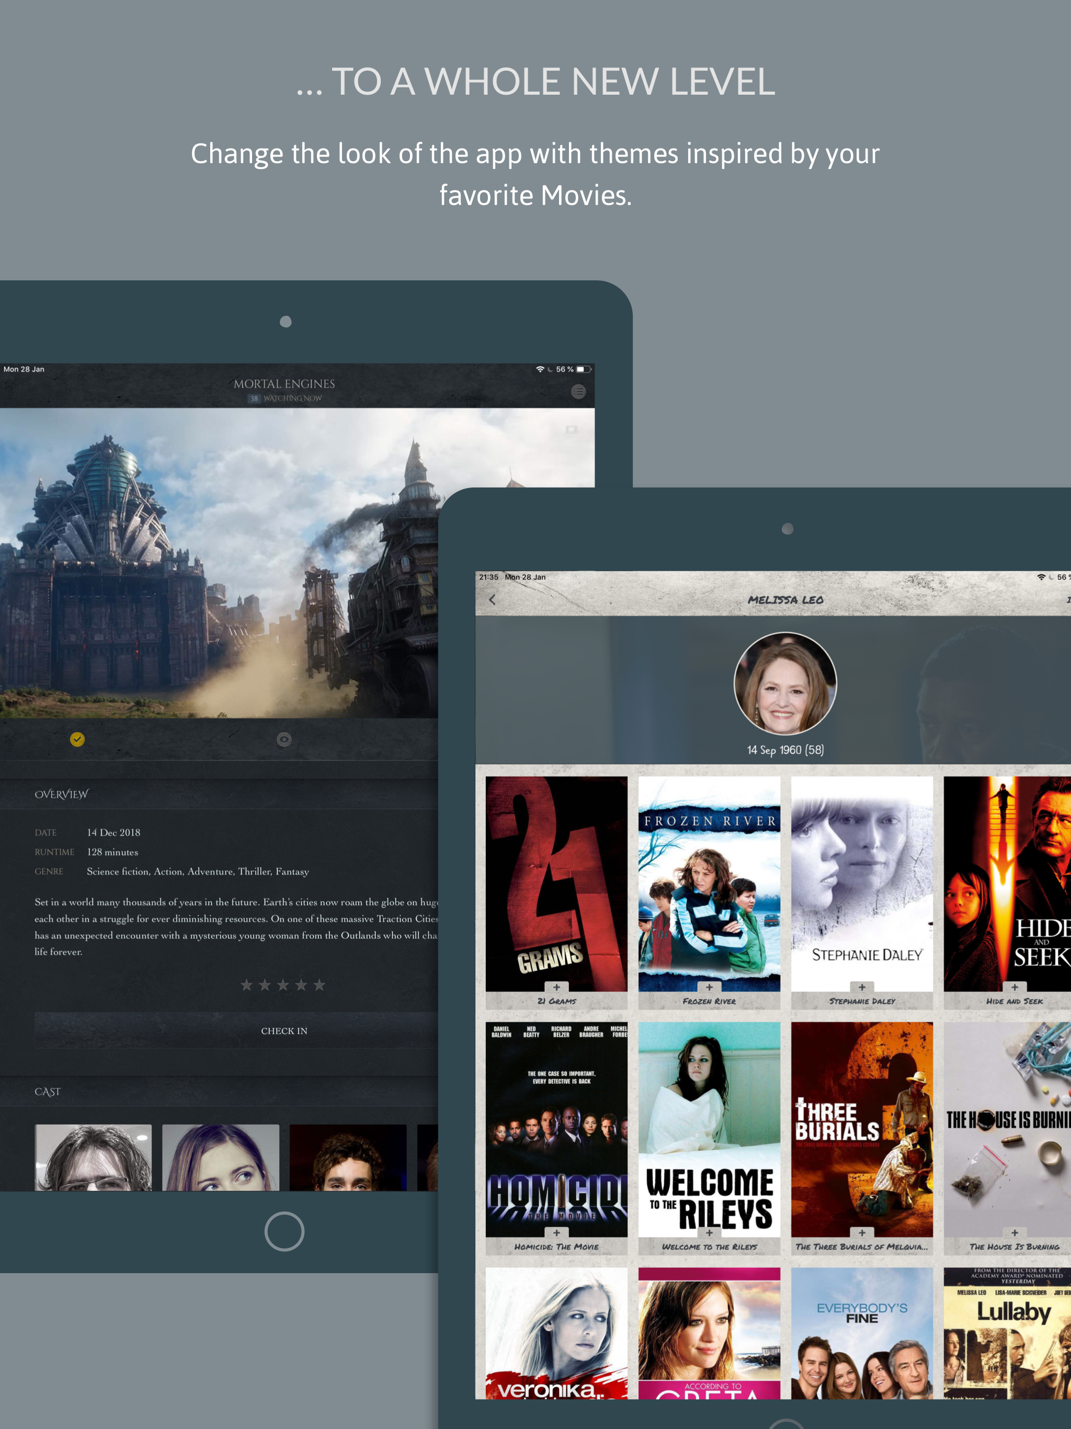Go back using the chevron on Melissa Leo page
Viewport: 1071px width, 1429px height.
pos(492,599)
